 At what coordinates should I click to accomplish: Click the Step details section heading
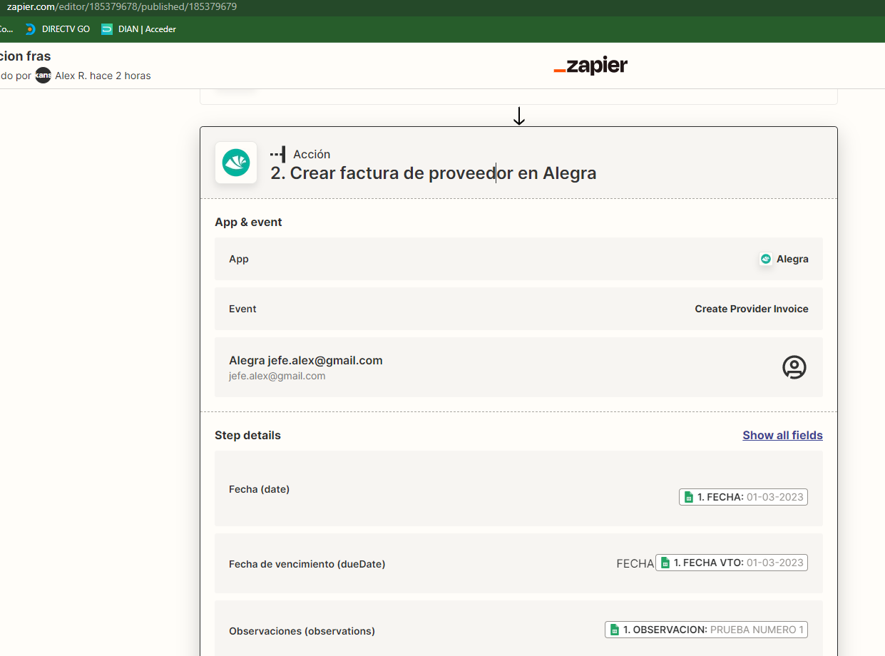[247, 435]
